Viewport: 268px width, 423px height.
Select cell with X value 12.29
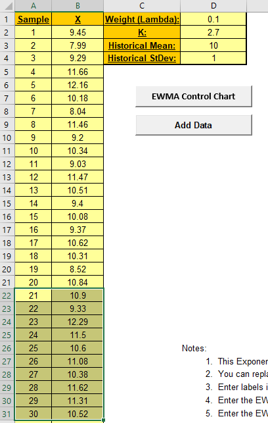point(78,322)
